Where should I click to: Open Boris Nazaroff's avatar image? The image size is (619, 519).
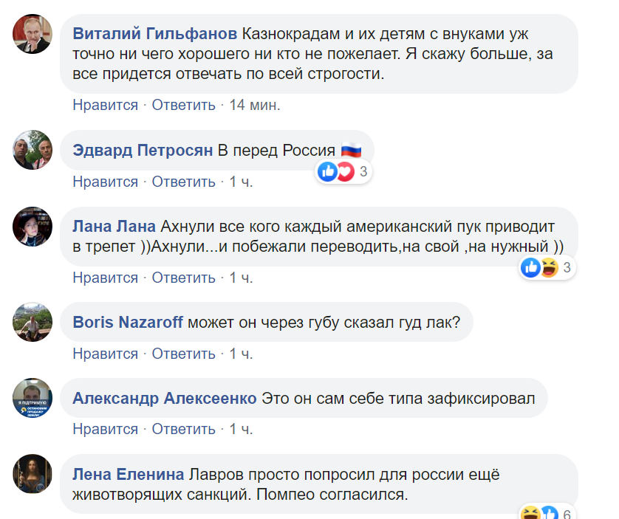(32, 323)
